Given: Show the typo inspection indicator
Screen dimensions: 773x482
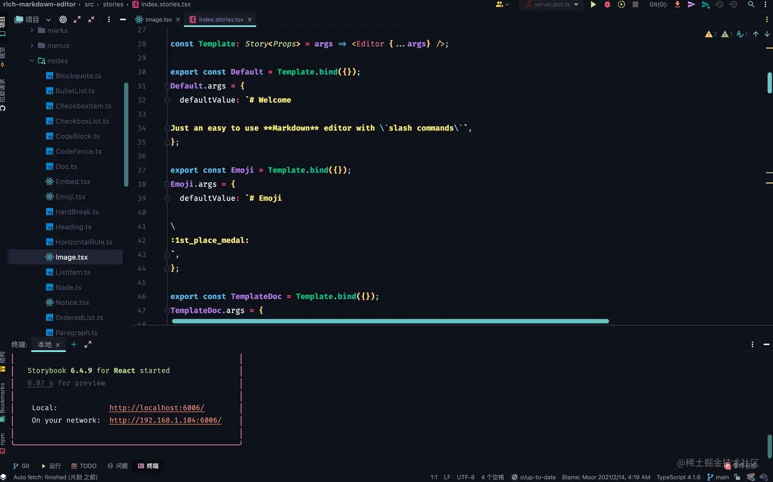Looking at the screenshot, I should pyautogui.click(x=742, y=34).
